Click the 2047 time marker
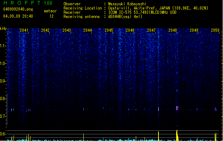 click(x=151, y=30)
